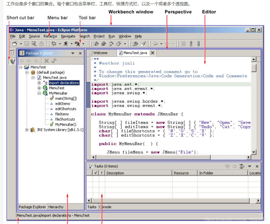Open the Package Explorer view menu triangle

(x=73, y=53)
